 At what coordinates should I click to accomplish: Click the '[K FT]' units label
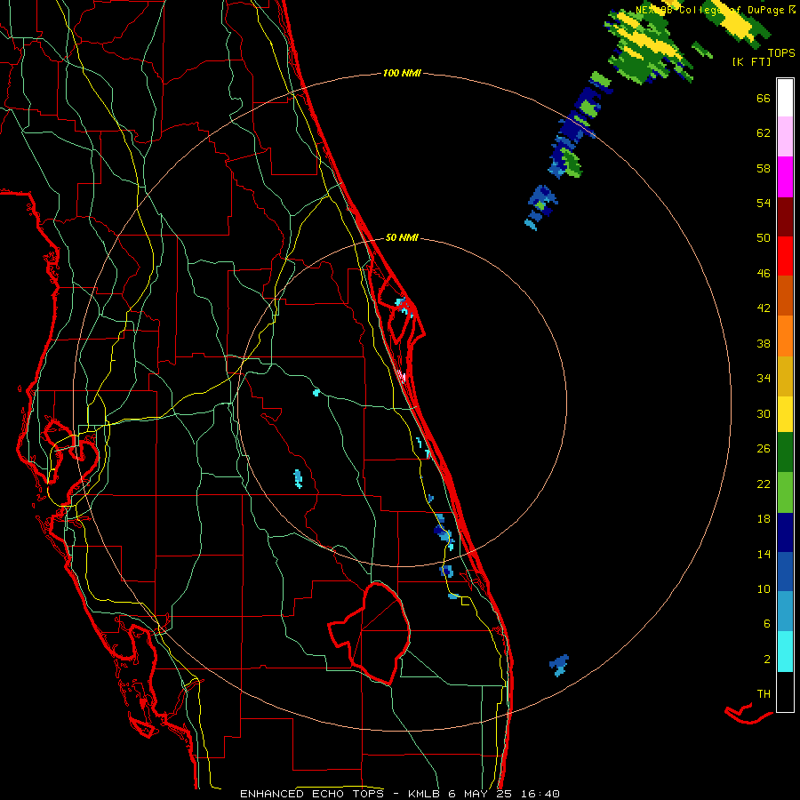click(x=751, y=62)
